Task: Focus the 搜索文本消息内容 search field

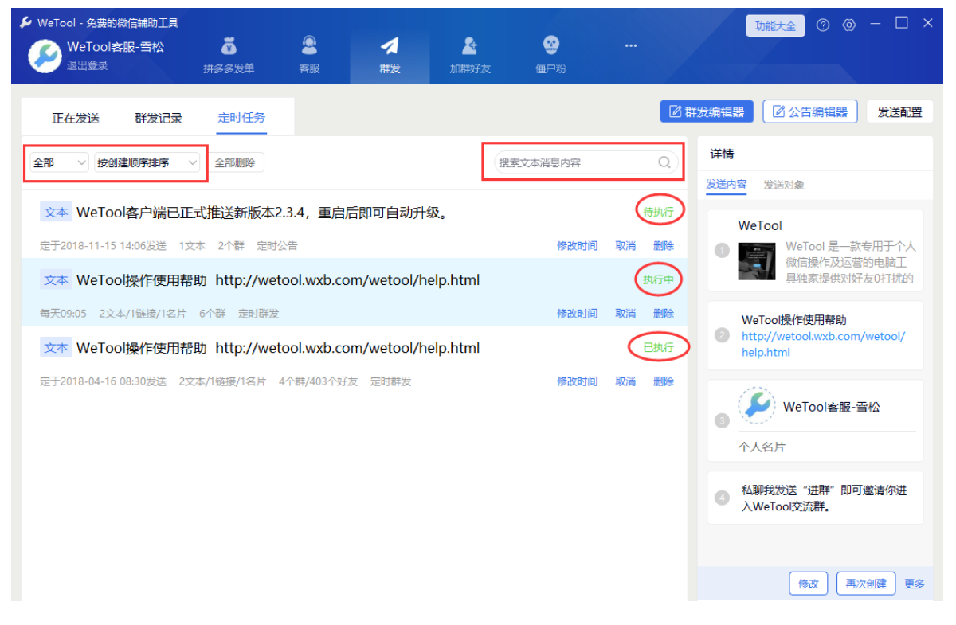Action: click(586, 162)
